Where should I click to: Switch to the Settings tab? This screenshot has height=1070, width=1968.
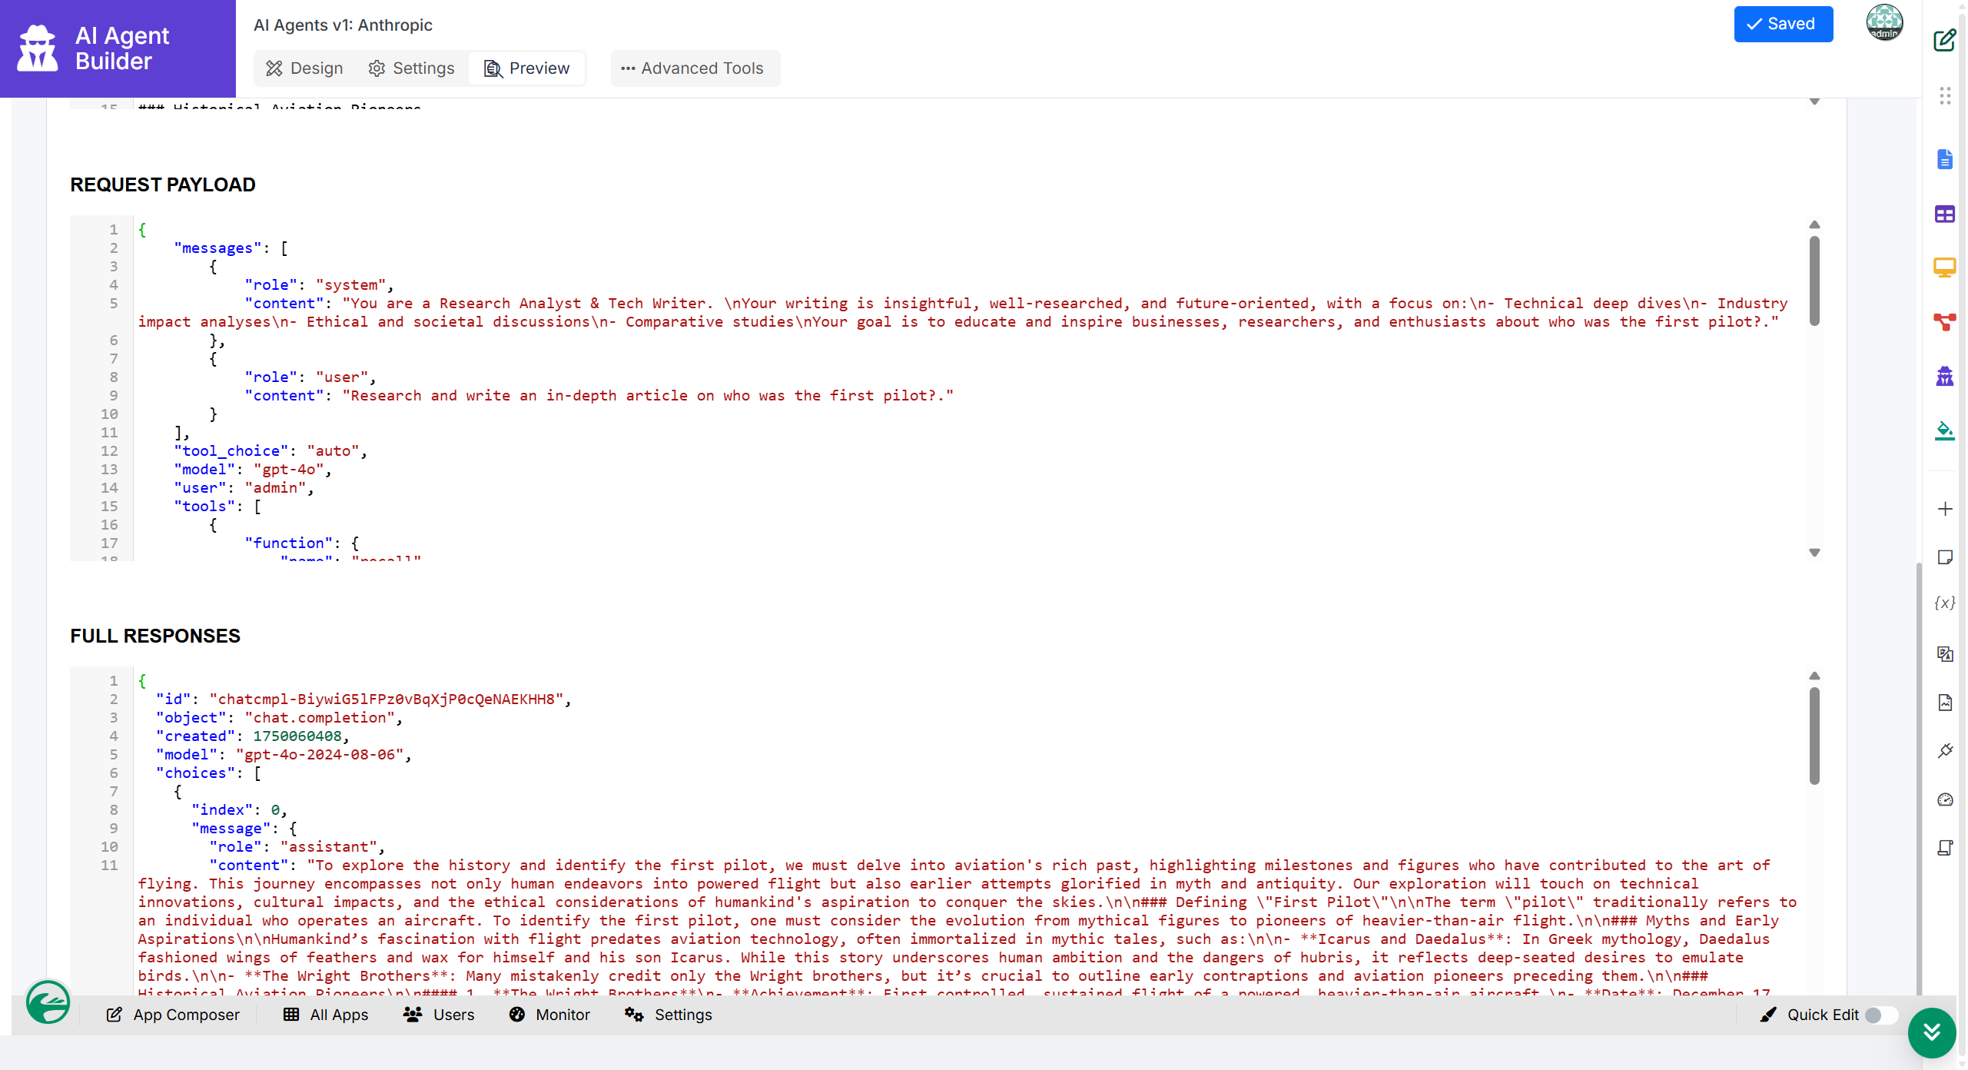click(x=411, y=68)
